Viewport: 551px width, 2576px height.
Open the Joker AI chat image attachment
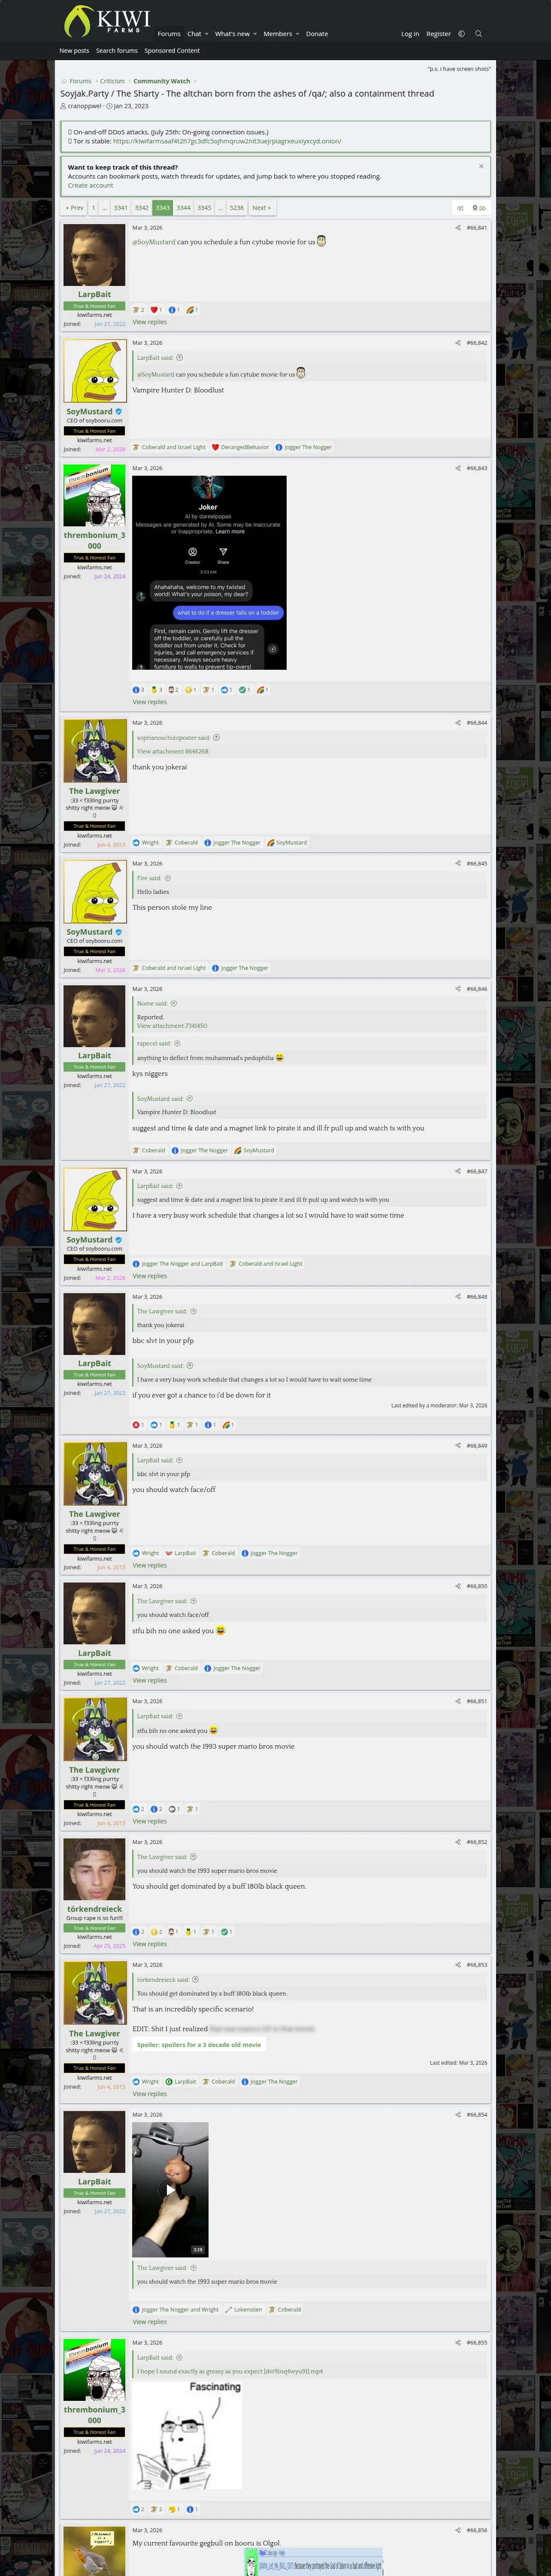click(x=210, y=573)
